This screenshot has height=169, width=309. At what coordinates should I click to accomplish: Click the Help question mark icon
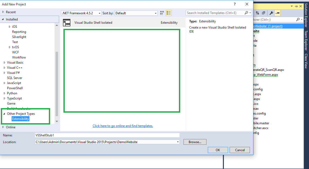coord(235,4)
